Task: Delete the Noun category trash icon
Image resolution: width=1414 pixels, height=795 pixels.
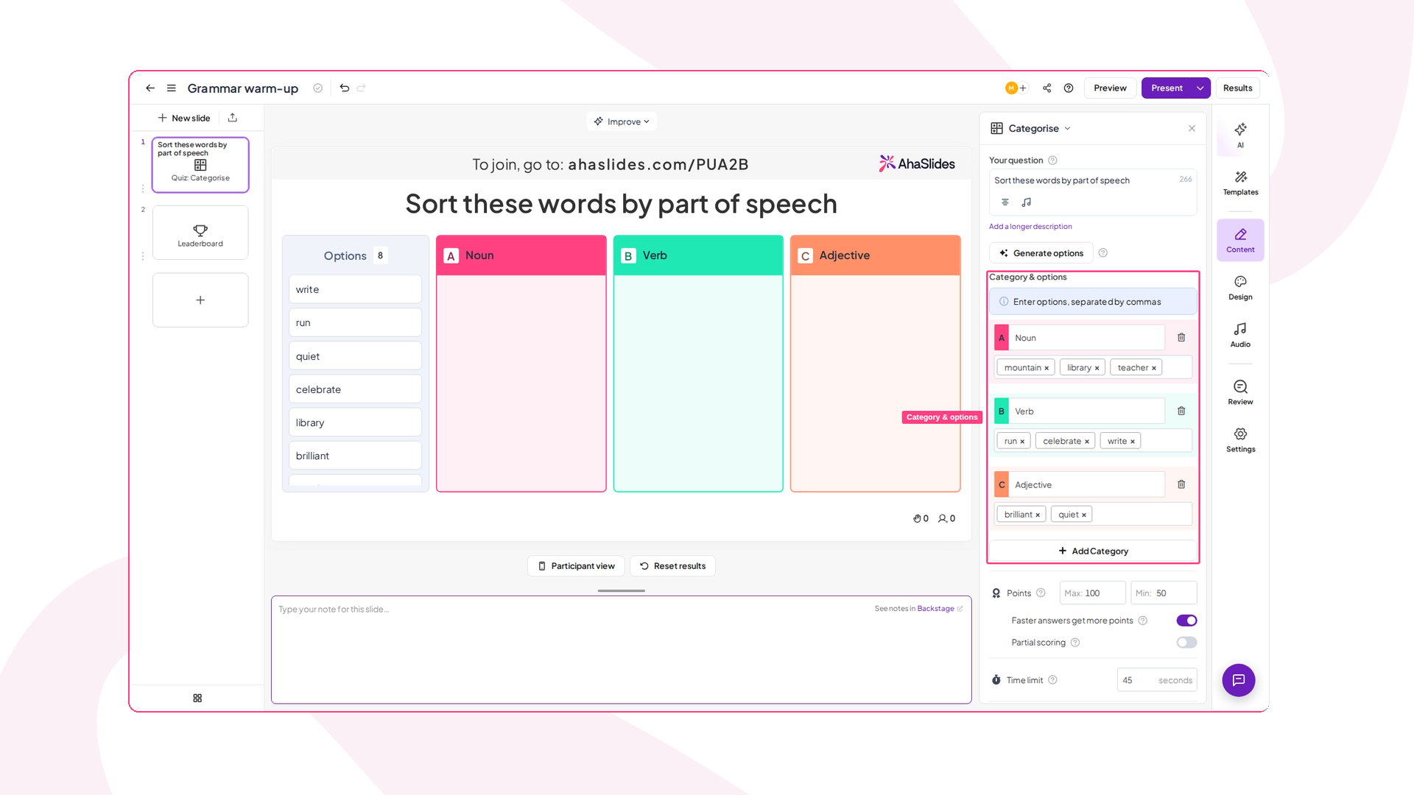Action: pyautogui.click(x=1181, y=338)
